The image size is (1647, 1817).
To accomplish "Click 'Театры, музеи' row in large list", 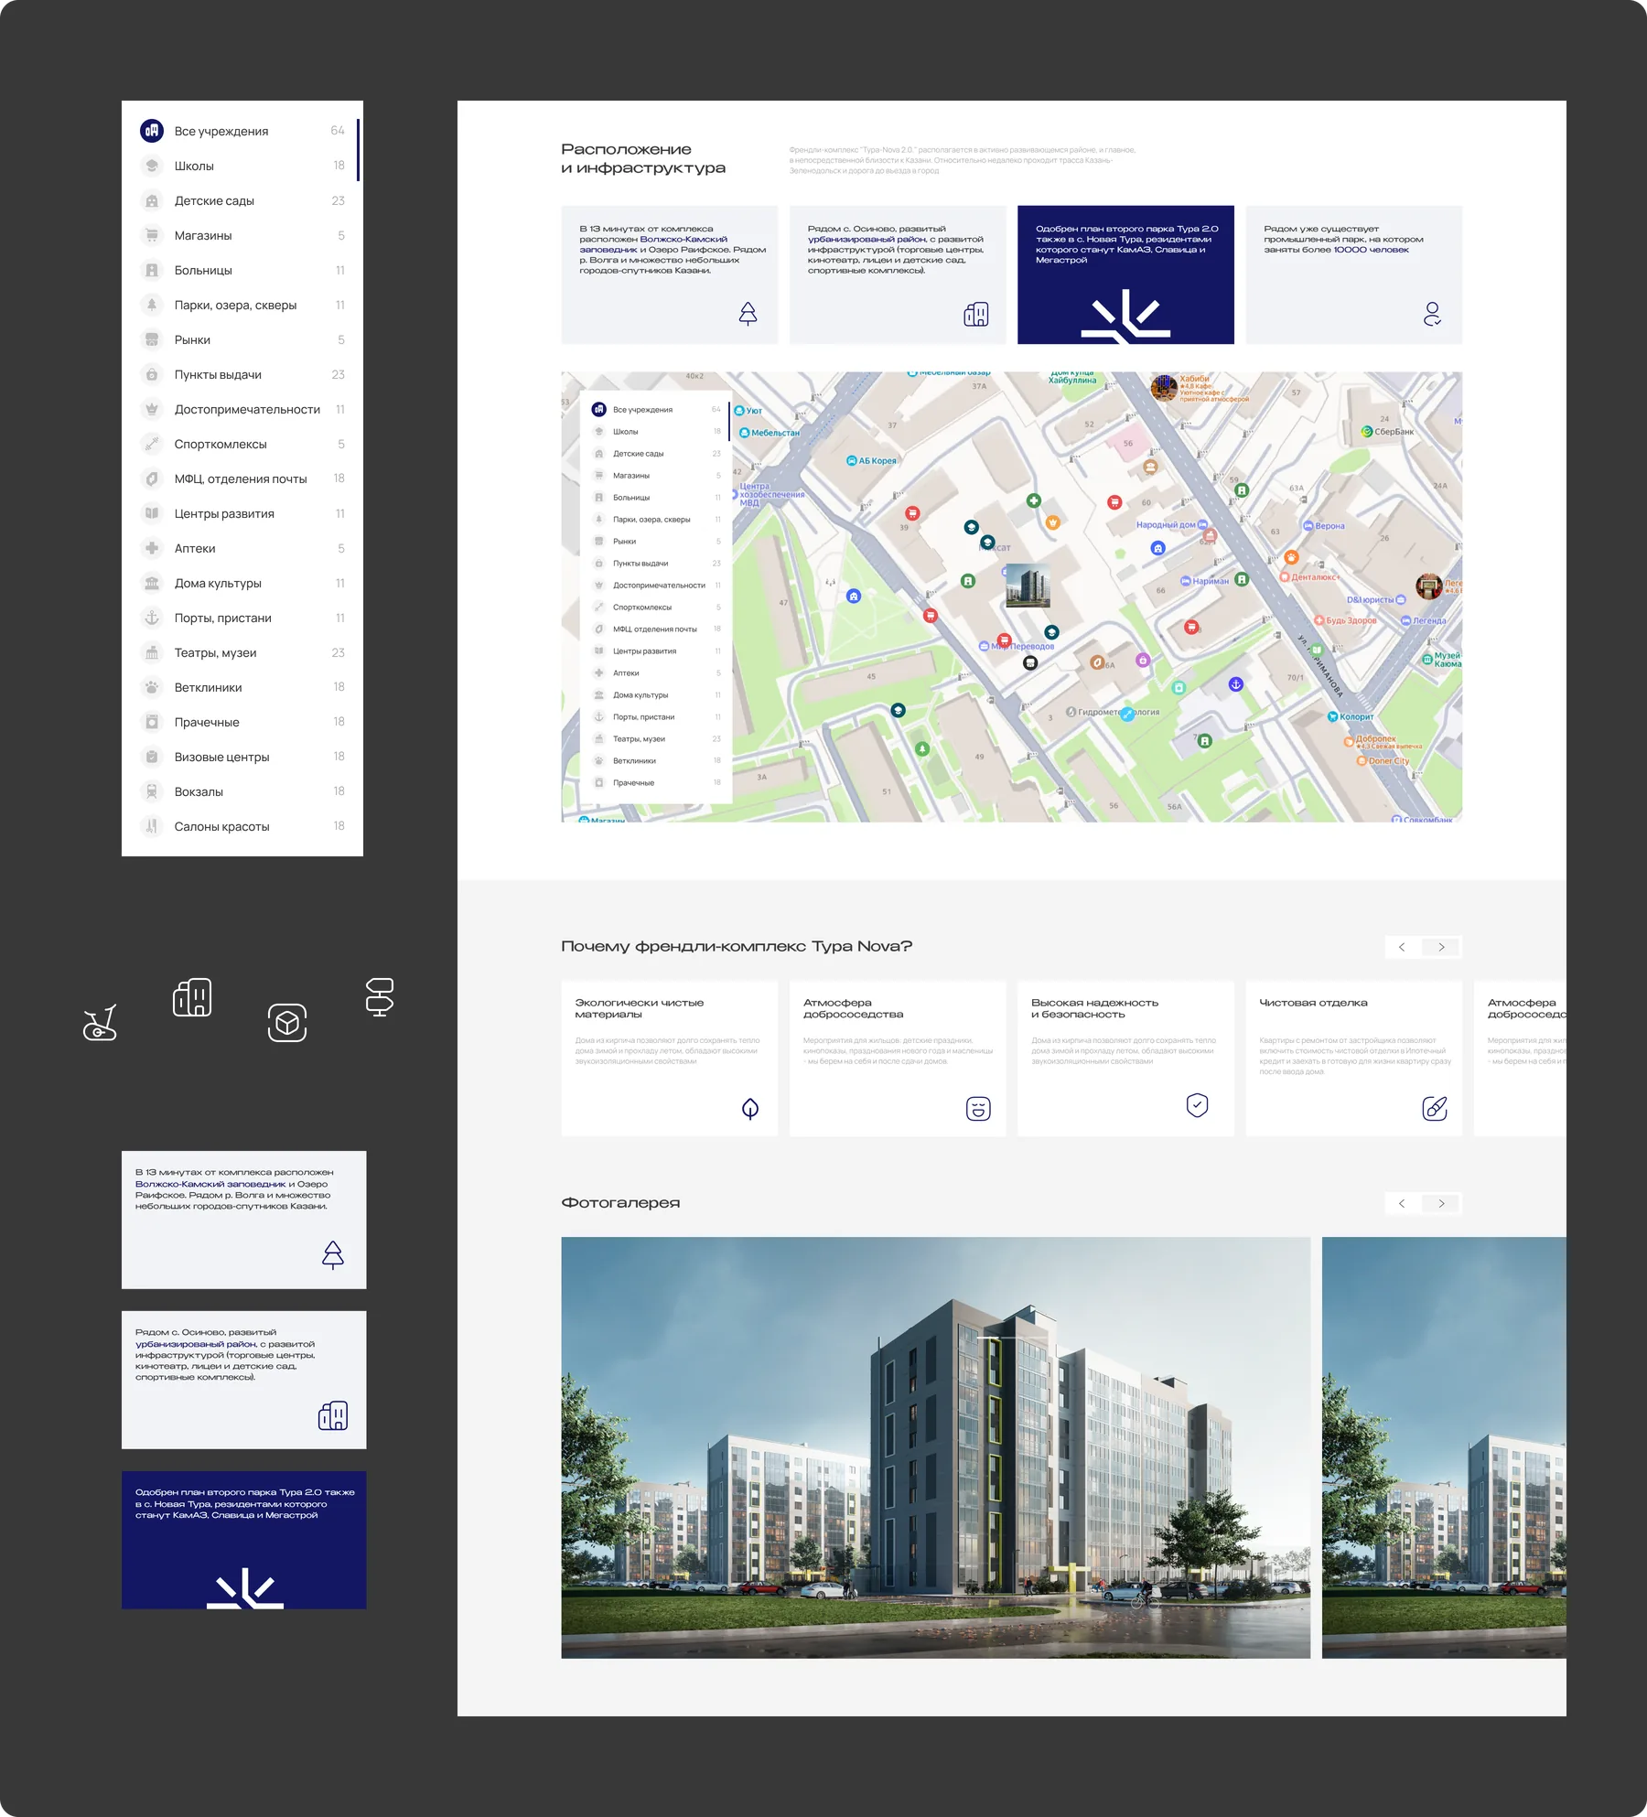I will (242, 652).
